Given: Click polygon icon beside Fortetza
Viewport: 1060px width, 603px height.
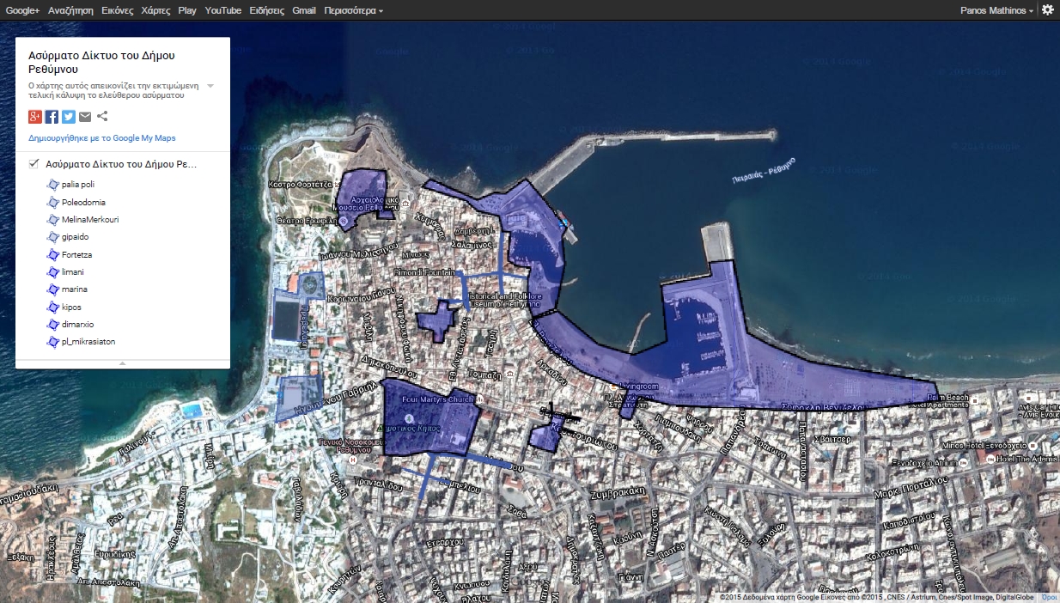Looking at the screenshot, I should pos(52,254).
